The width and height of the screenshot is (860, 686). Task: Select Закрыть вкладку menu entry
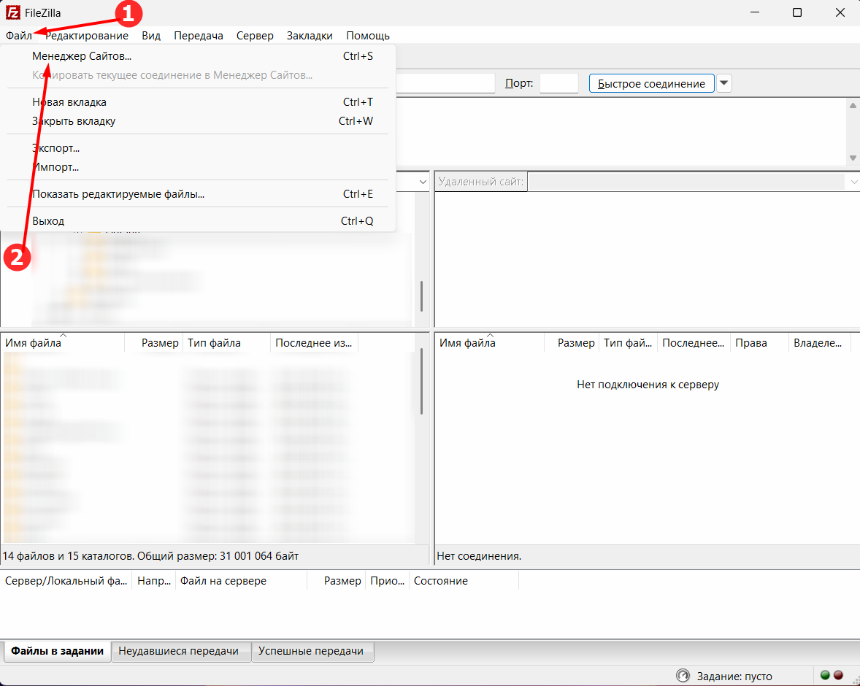pyautogui.click(x=197, y=121)
